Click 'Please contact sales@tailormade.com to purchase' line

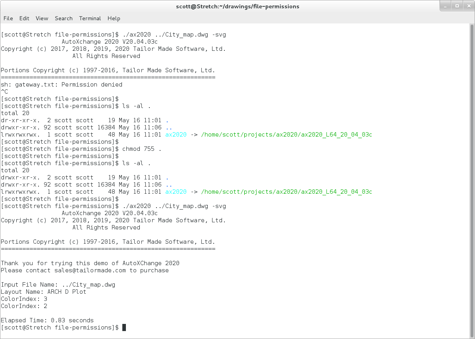pos(85,271)
